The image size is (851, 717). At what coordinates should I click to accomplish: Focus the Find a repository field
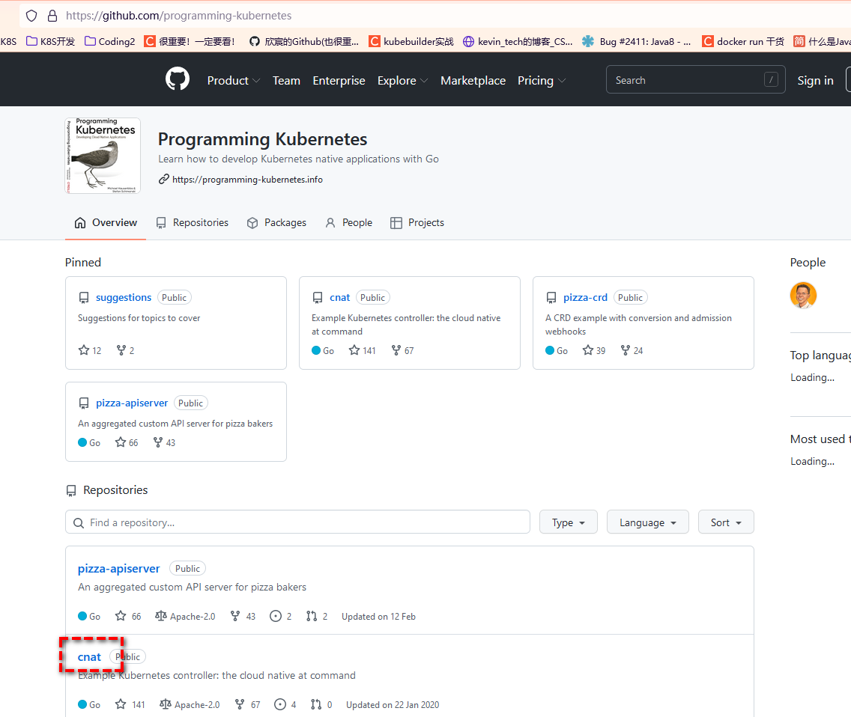click(x=297, y=522)
